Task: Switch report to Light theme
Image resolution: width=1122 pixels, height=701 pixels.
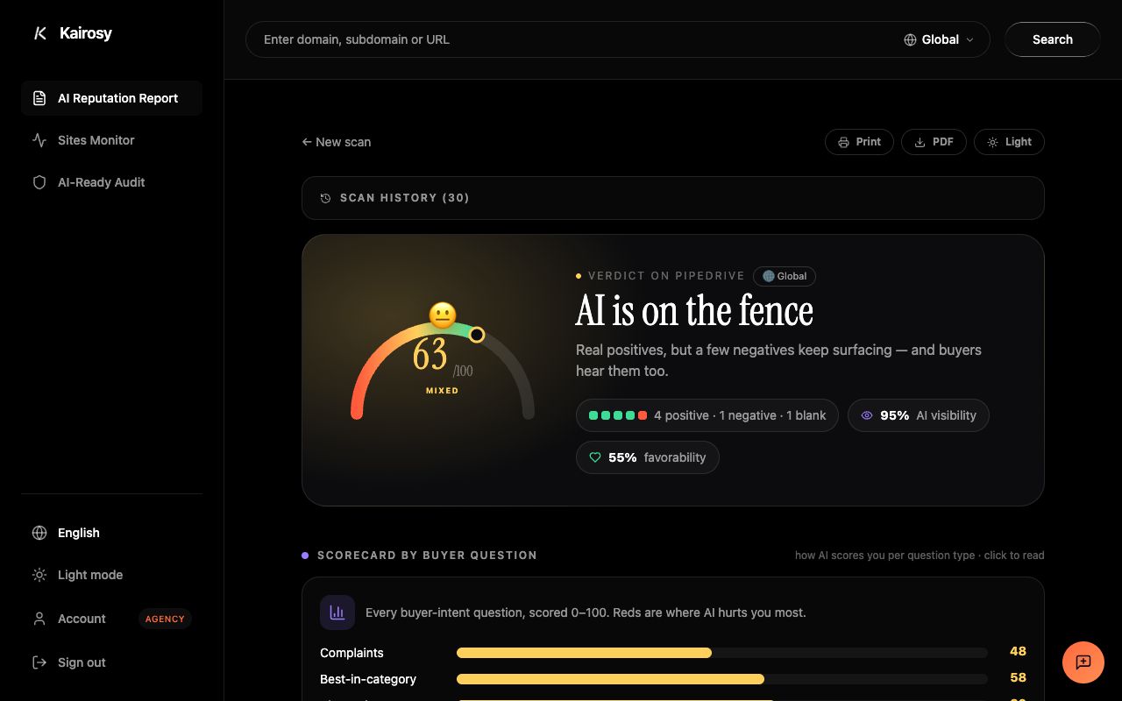Action: point(1009,142)
